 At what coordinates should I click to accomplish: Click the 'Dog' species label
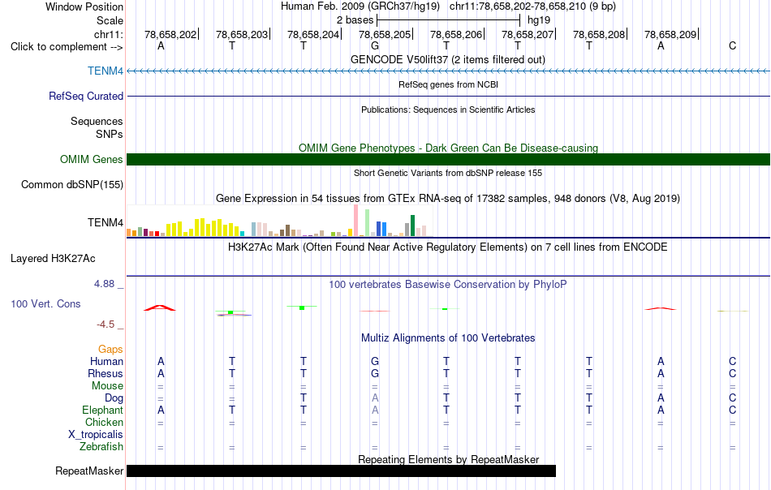coord(114,398)
